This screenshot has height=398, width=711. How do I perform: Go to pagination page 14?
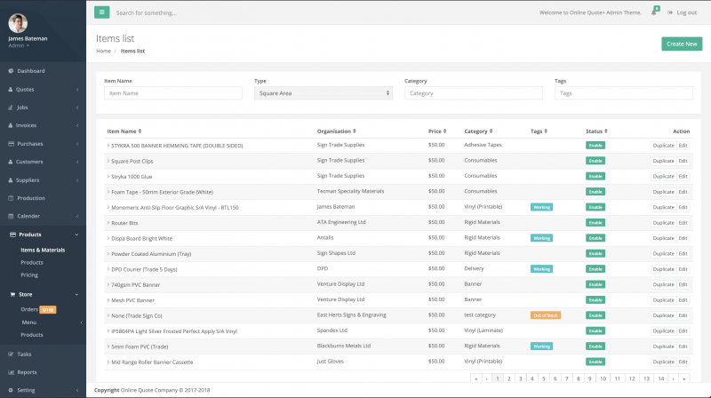pyautogui.click(x=661, y=378)
